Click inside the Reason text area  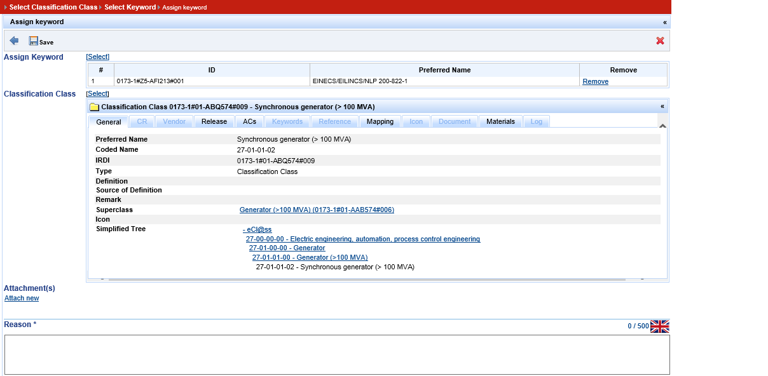(x=337, y=354)
